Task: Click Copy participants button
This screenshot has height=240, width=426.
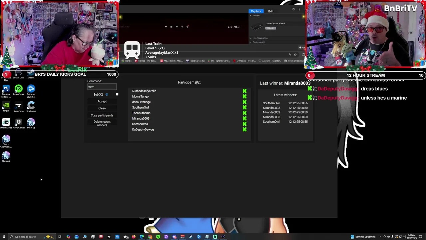Action: tap(102, 115)
